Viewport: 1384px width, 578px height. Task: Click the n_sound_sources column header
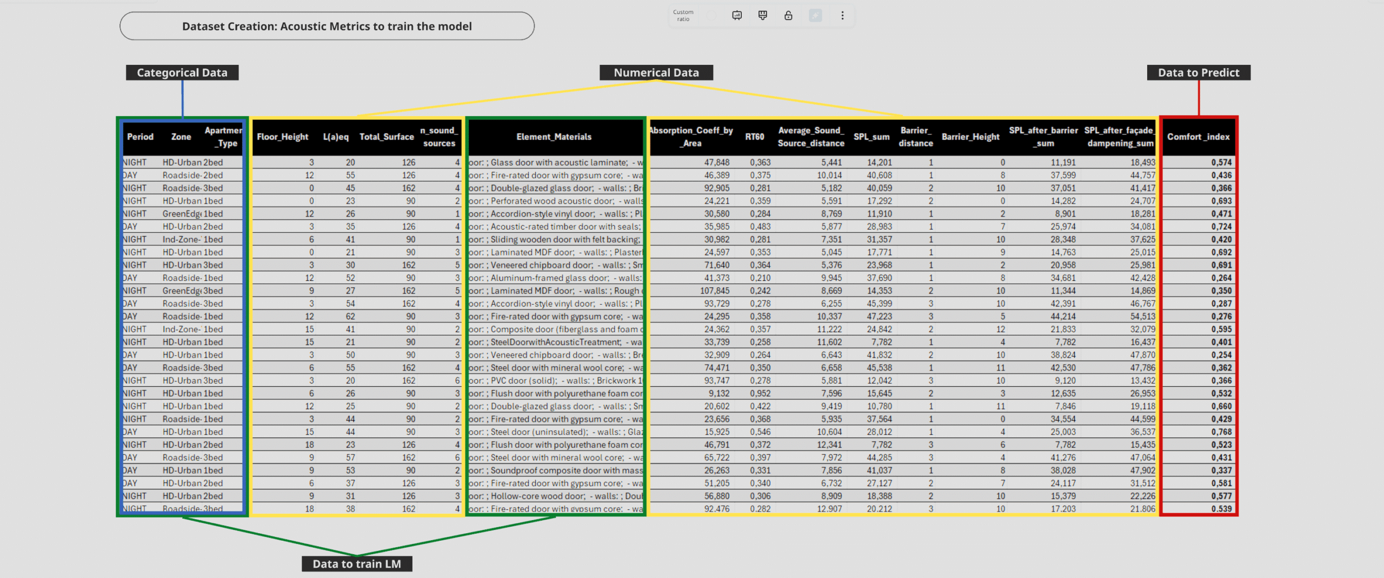439,137
